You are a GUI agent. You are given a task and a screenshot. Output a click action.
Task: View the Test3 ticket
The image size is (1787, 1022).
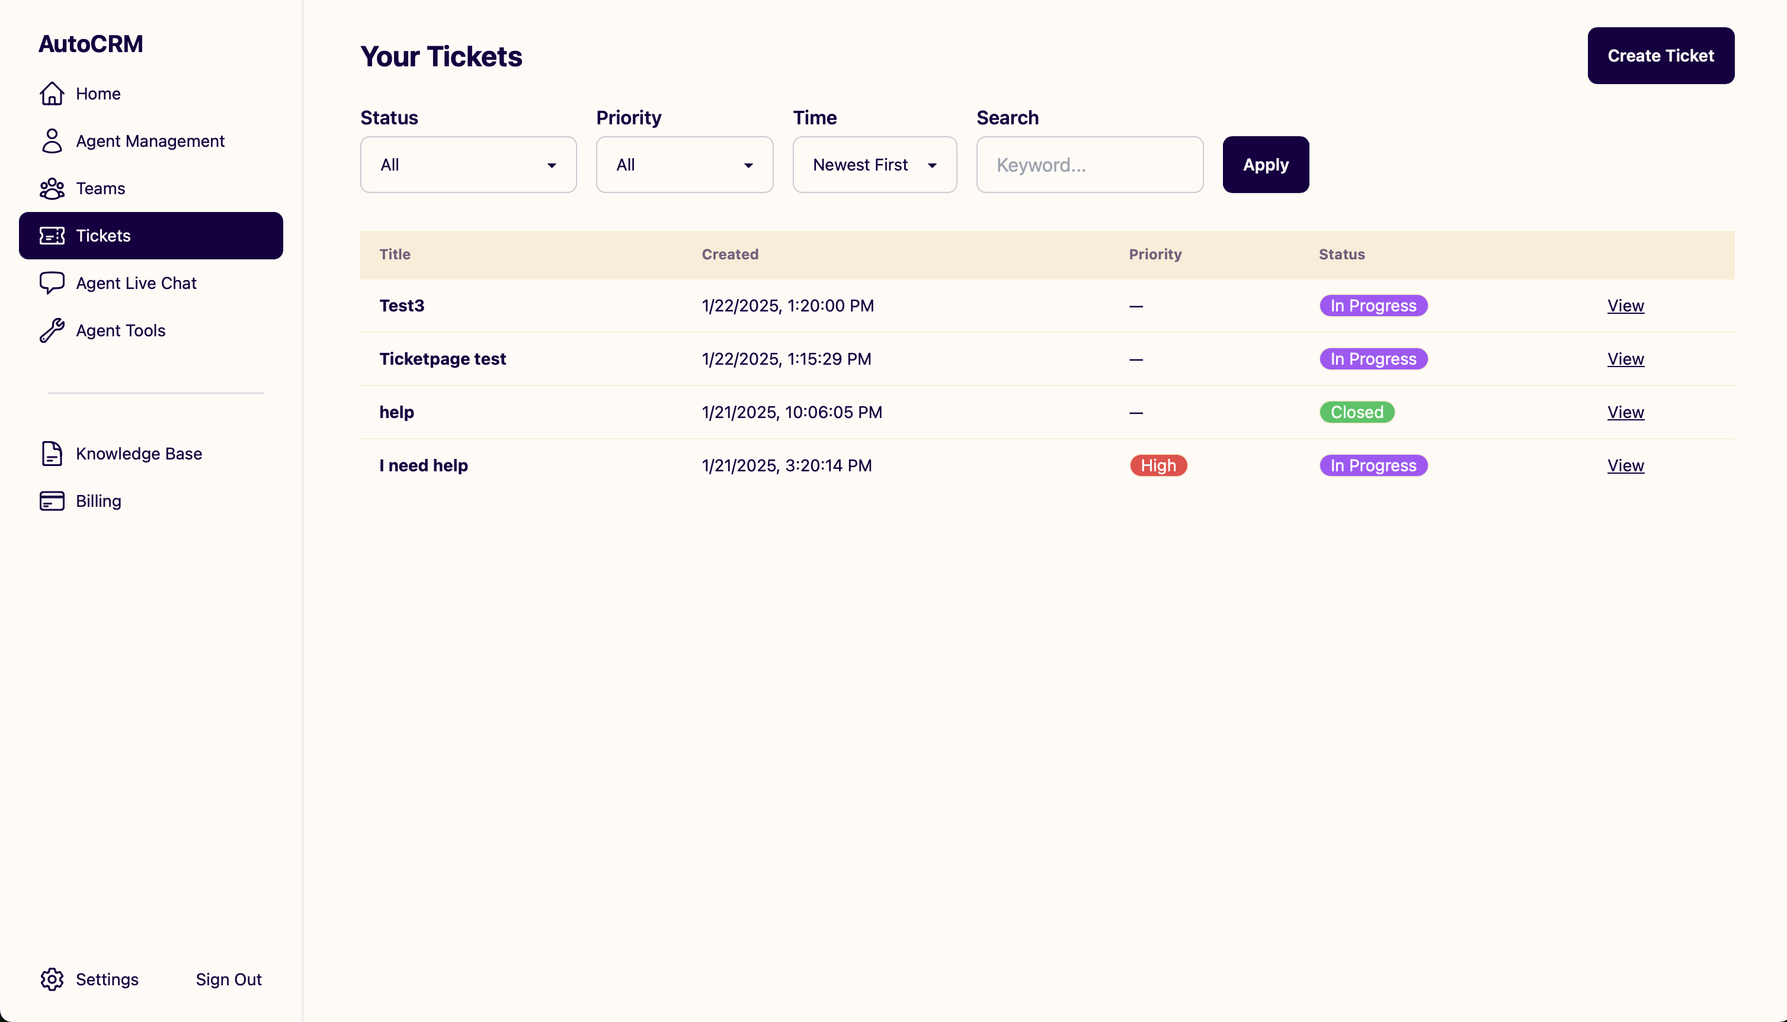coord(1626,306)
